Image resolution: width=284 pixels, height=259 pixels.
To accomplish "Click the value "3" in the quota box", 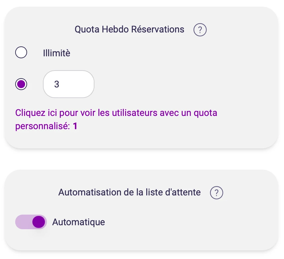I will coord(56,84).
